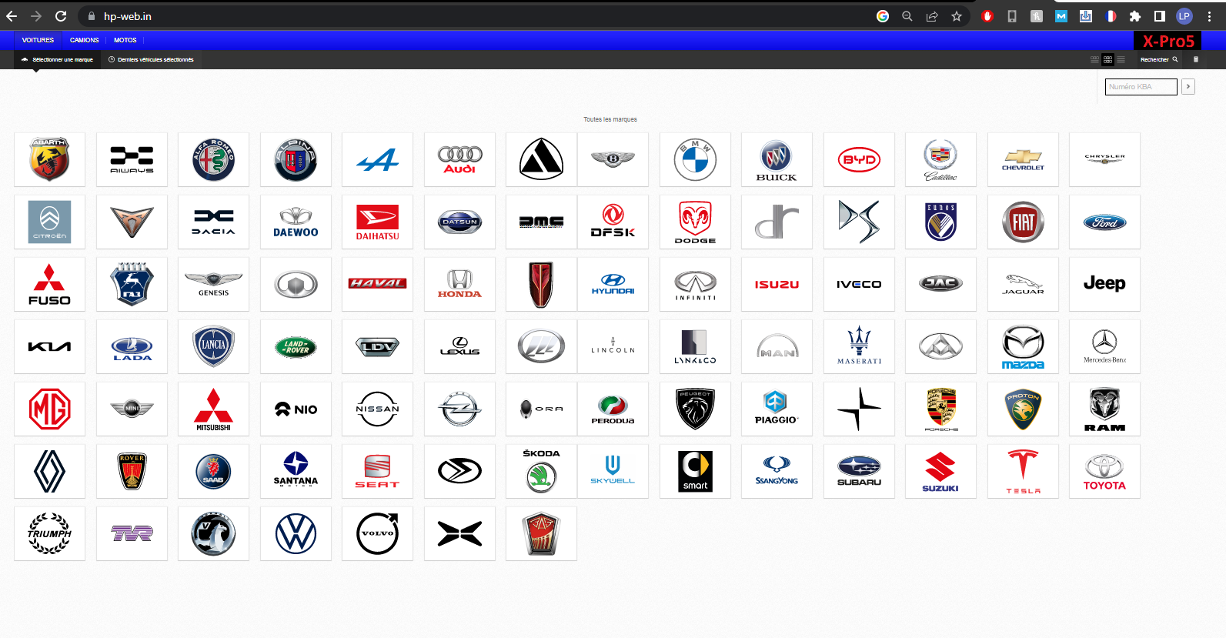Open the Škoda brand tile
Image resolution: width=1226 pixels, height=638 pixels.
[541, 471]
